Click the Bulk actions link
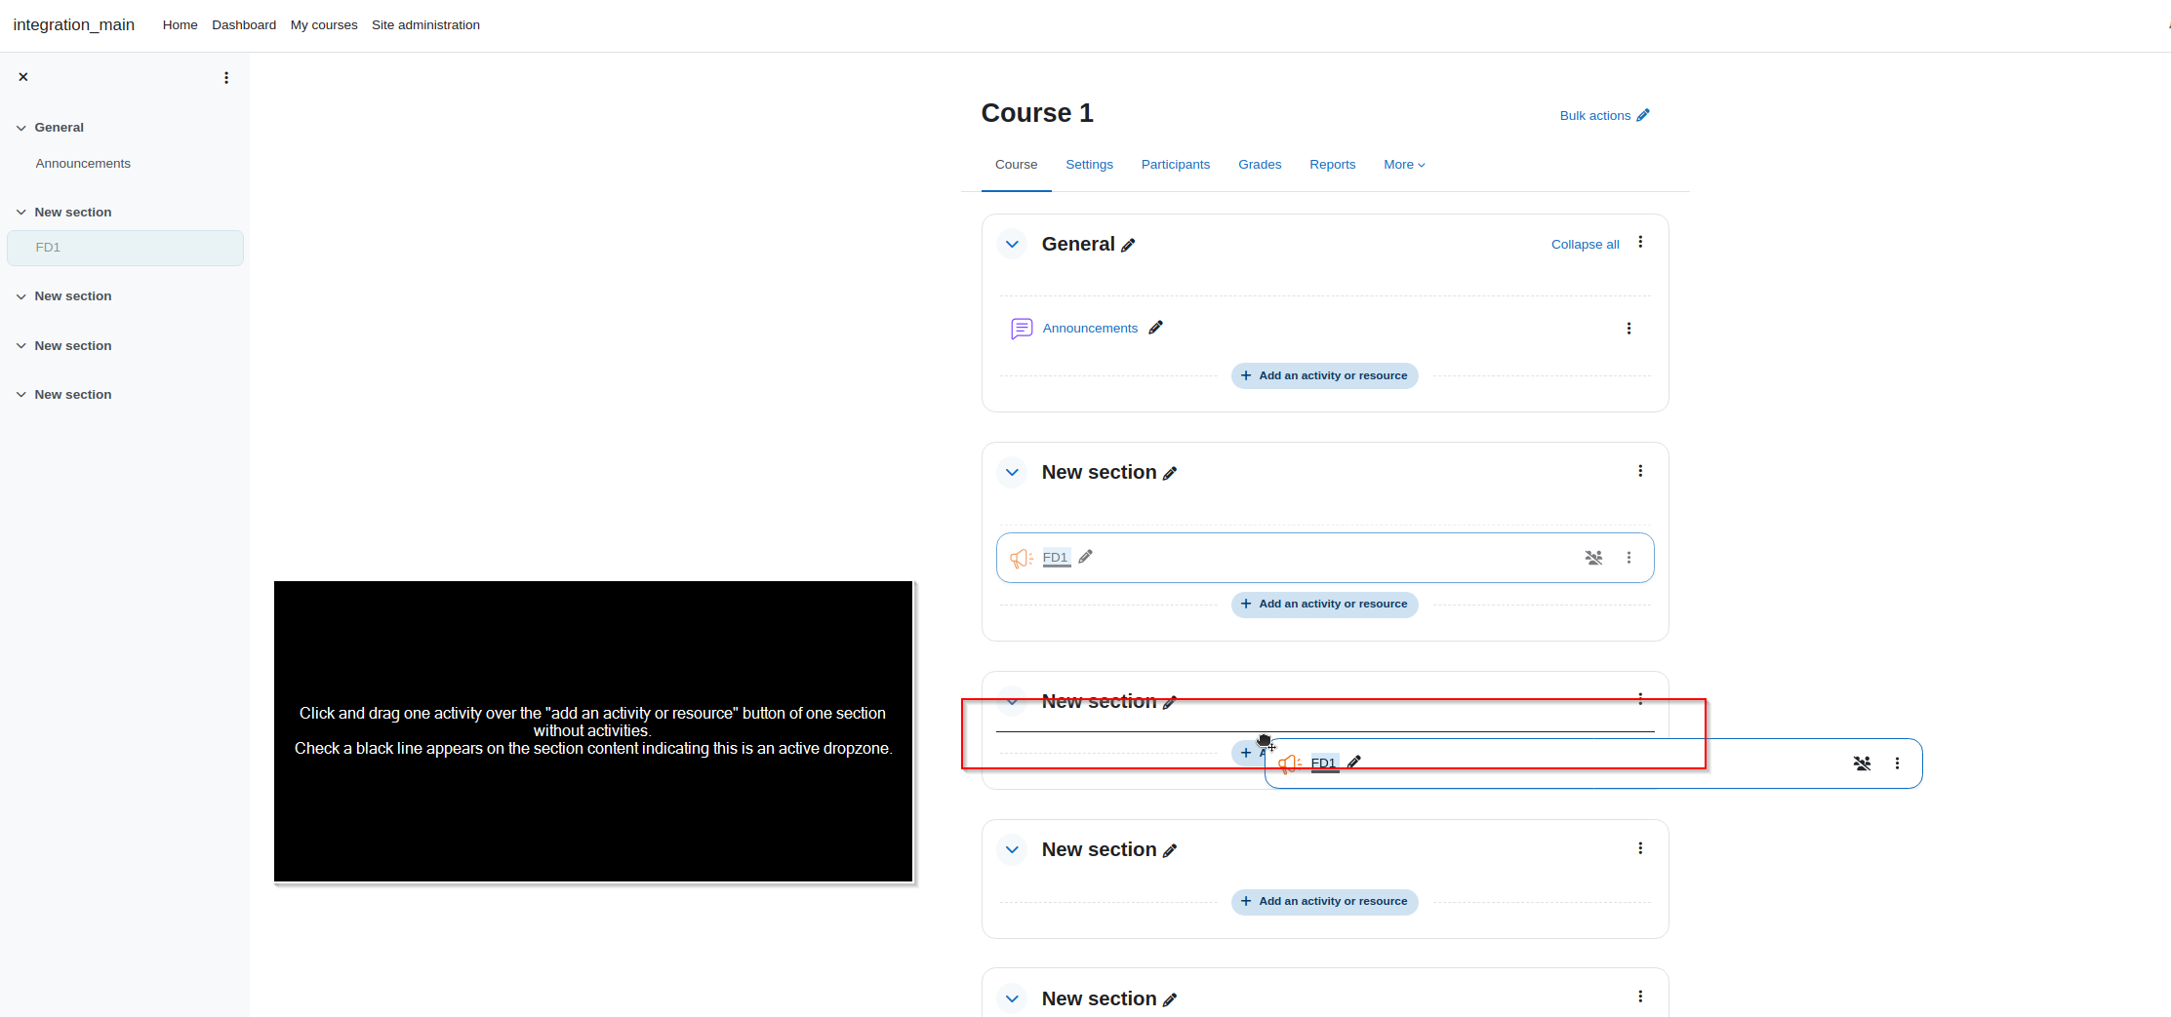This screenshot has width=2171, height=1017. (1604, 115)
